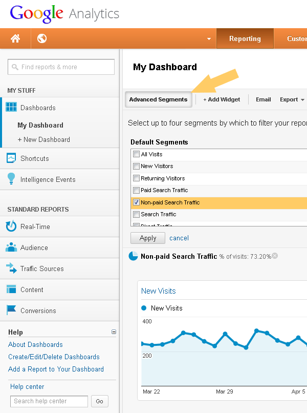The image size is (307, 413).
Task: Check the New Visitors segment
Action: pyautogui.click(x=136, y=166)
